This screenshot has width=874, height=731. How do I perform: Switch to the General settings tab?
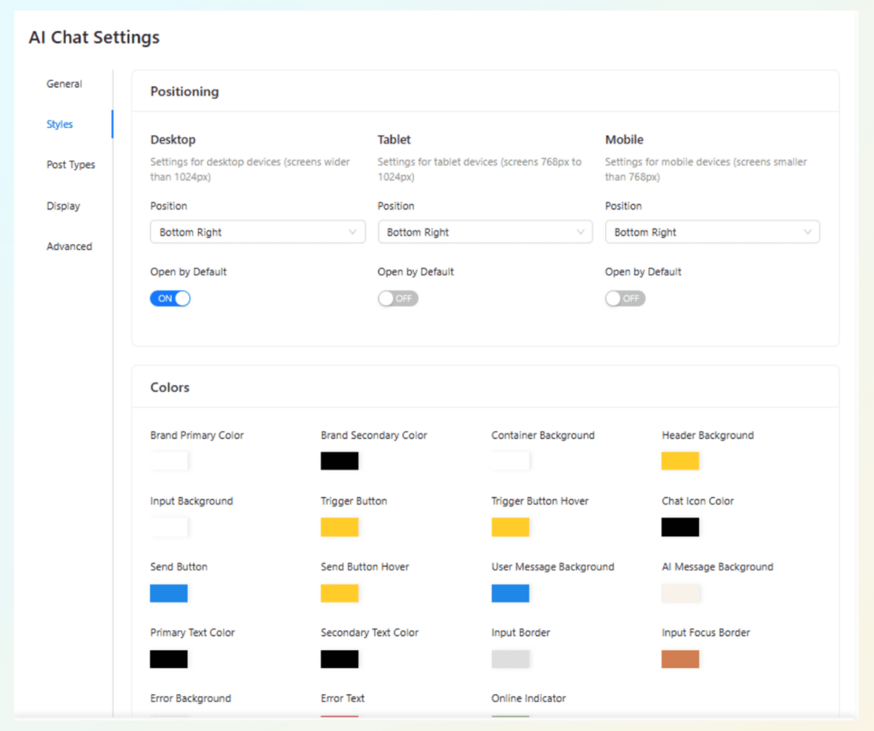pyautogui.click(x=64, y=84)
